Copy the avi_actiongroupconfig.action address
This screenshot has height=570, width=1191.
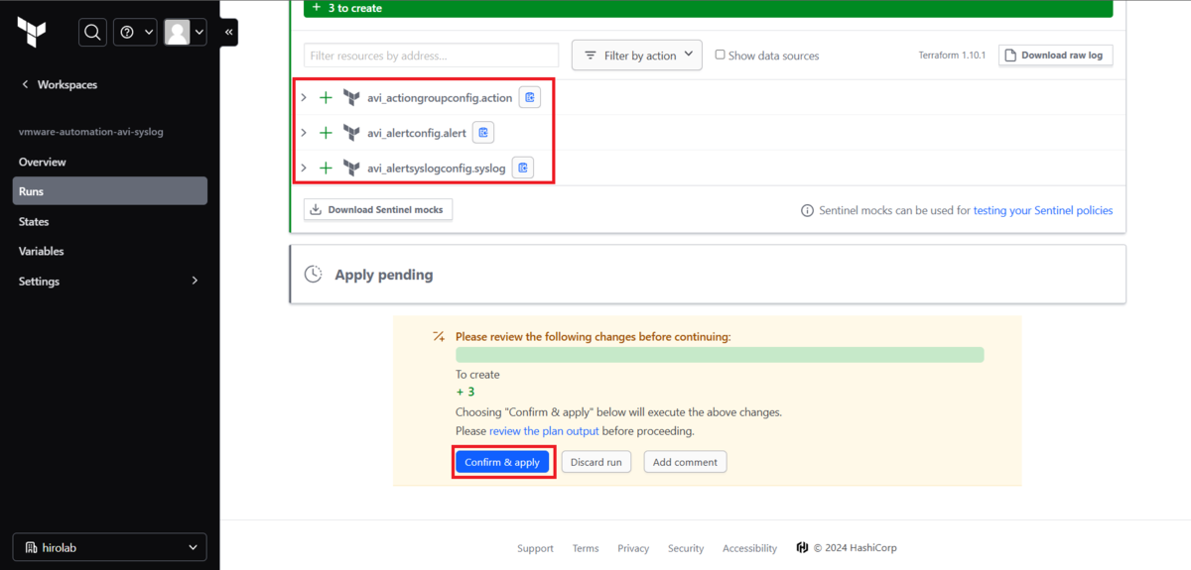point(530,97)
